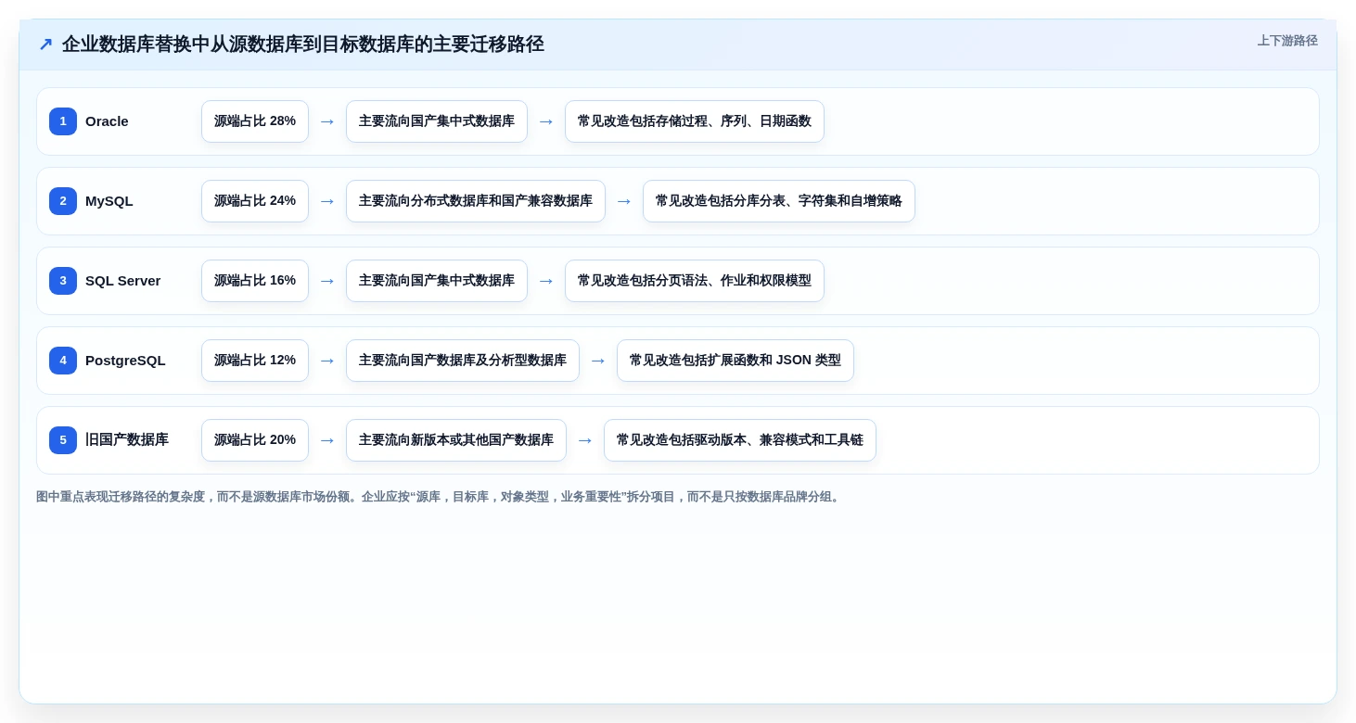This screenshot has width=1356, height=723.
Task: Click the arrow after 源端占比 28%
Action: click(x=327, y=121)
